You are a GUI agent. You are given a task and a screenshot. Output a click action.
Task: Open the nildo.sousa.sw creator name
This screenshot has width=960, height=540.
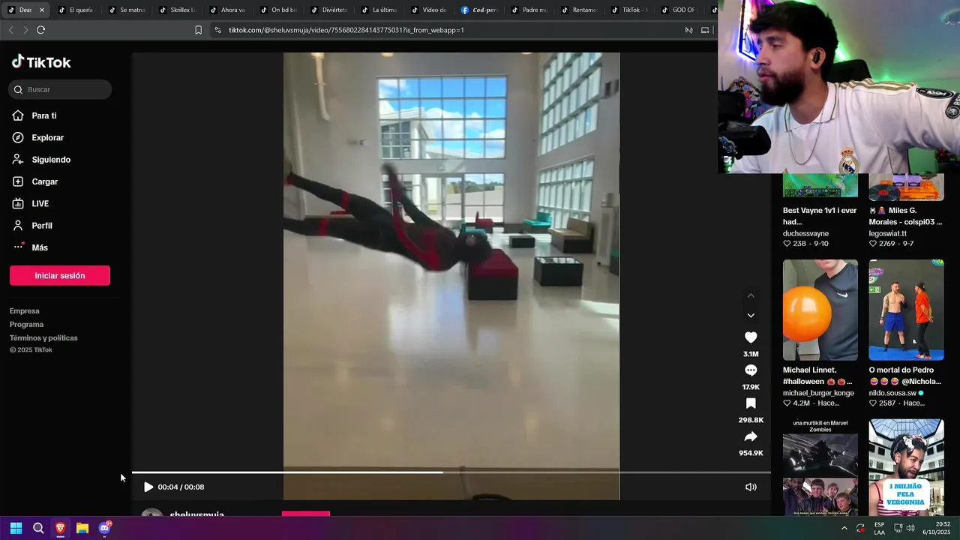(x=892, y=393)
